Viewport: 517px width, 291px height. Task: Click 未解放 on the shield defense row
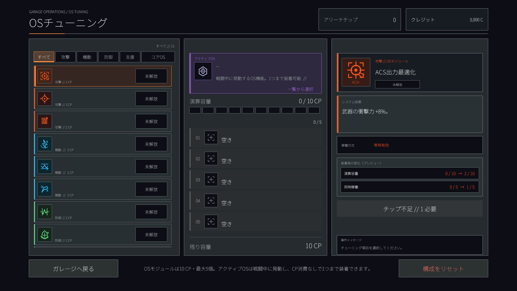(x=151, y=234)
